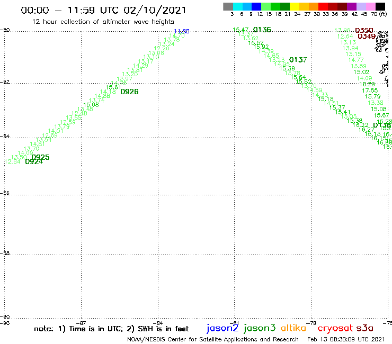The height and width of the screenshot is (344, 392).
Task: Click the dark red time stamp 0349
Action: 367,37
